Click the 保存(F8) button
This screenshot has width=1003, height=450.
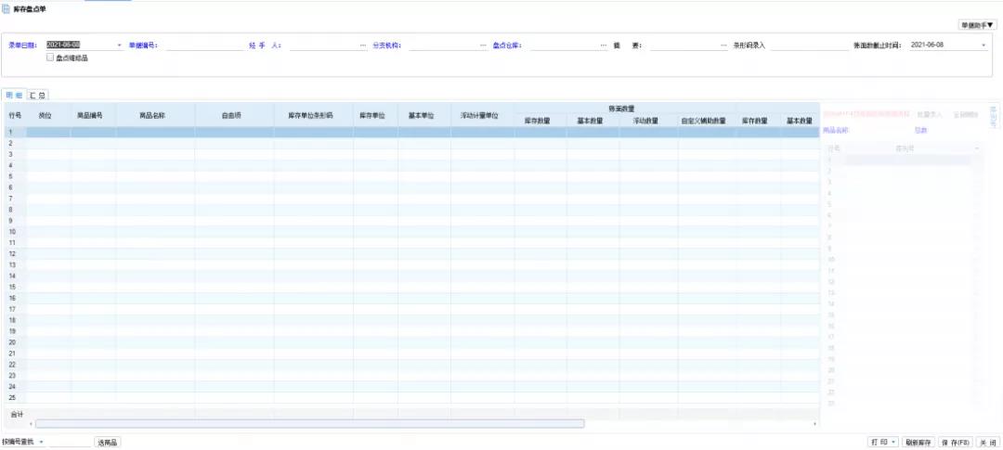[x=955, y=443]
